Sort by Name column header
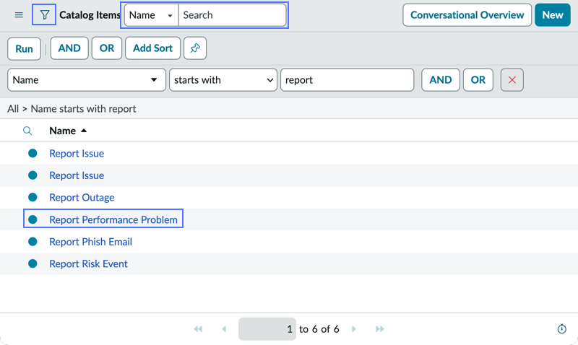The width and height of the screenshot is (578, 345). (x=63, y=131)
